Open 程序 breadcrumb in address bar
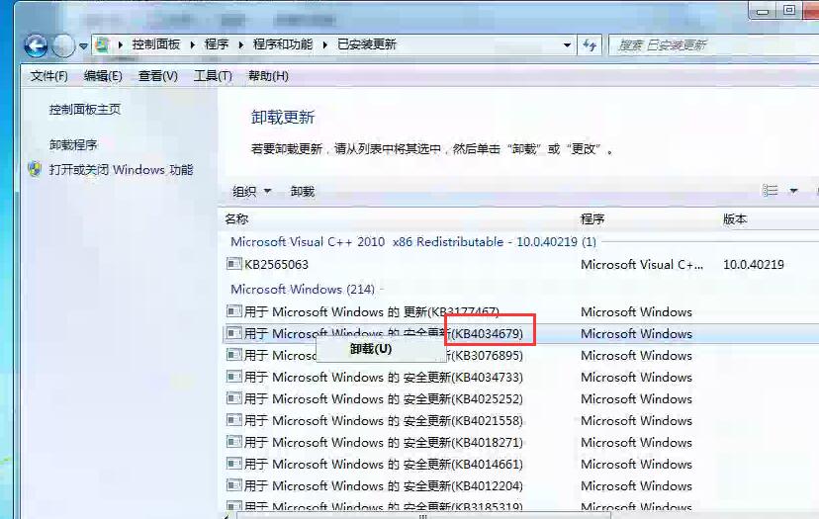 [217, 44]
